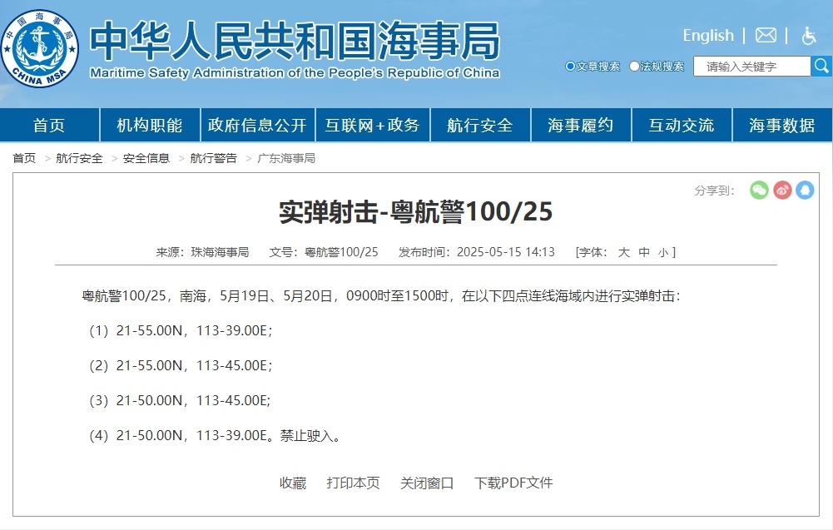Click the 收藏 link
This screenshot has width=833, height=530.
tap(293, 483)
